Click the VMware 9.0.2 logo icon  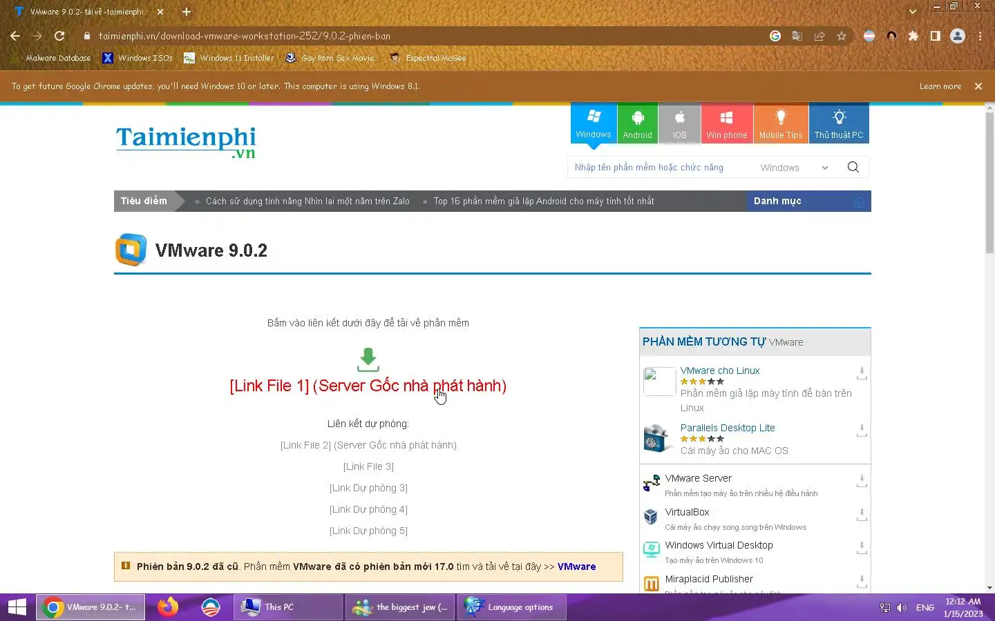click(131, 250)
